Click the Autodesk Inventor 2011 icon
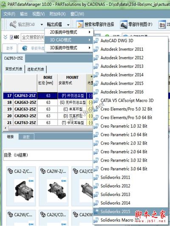 click(x=96, y=49)
